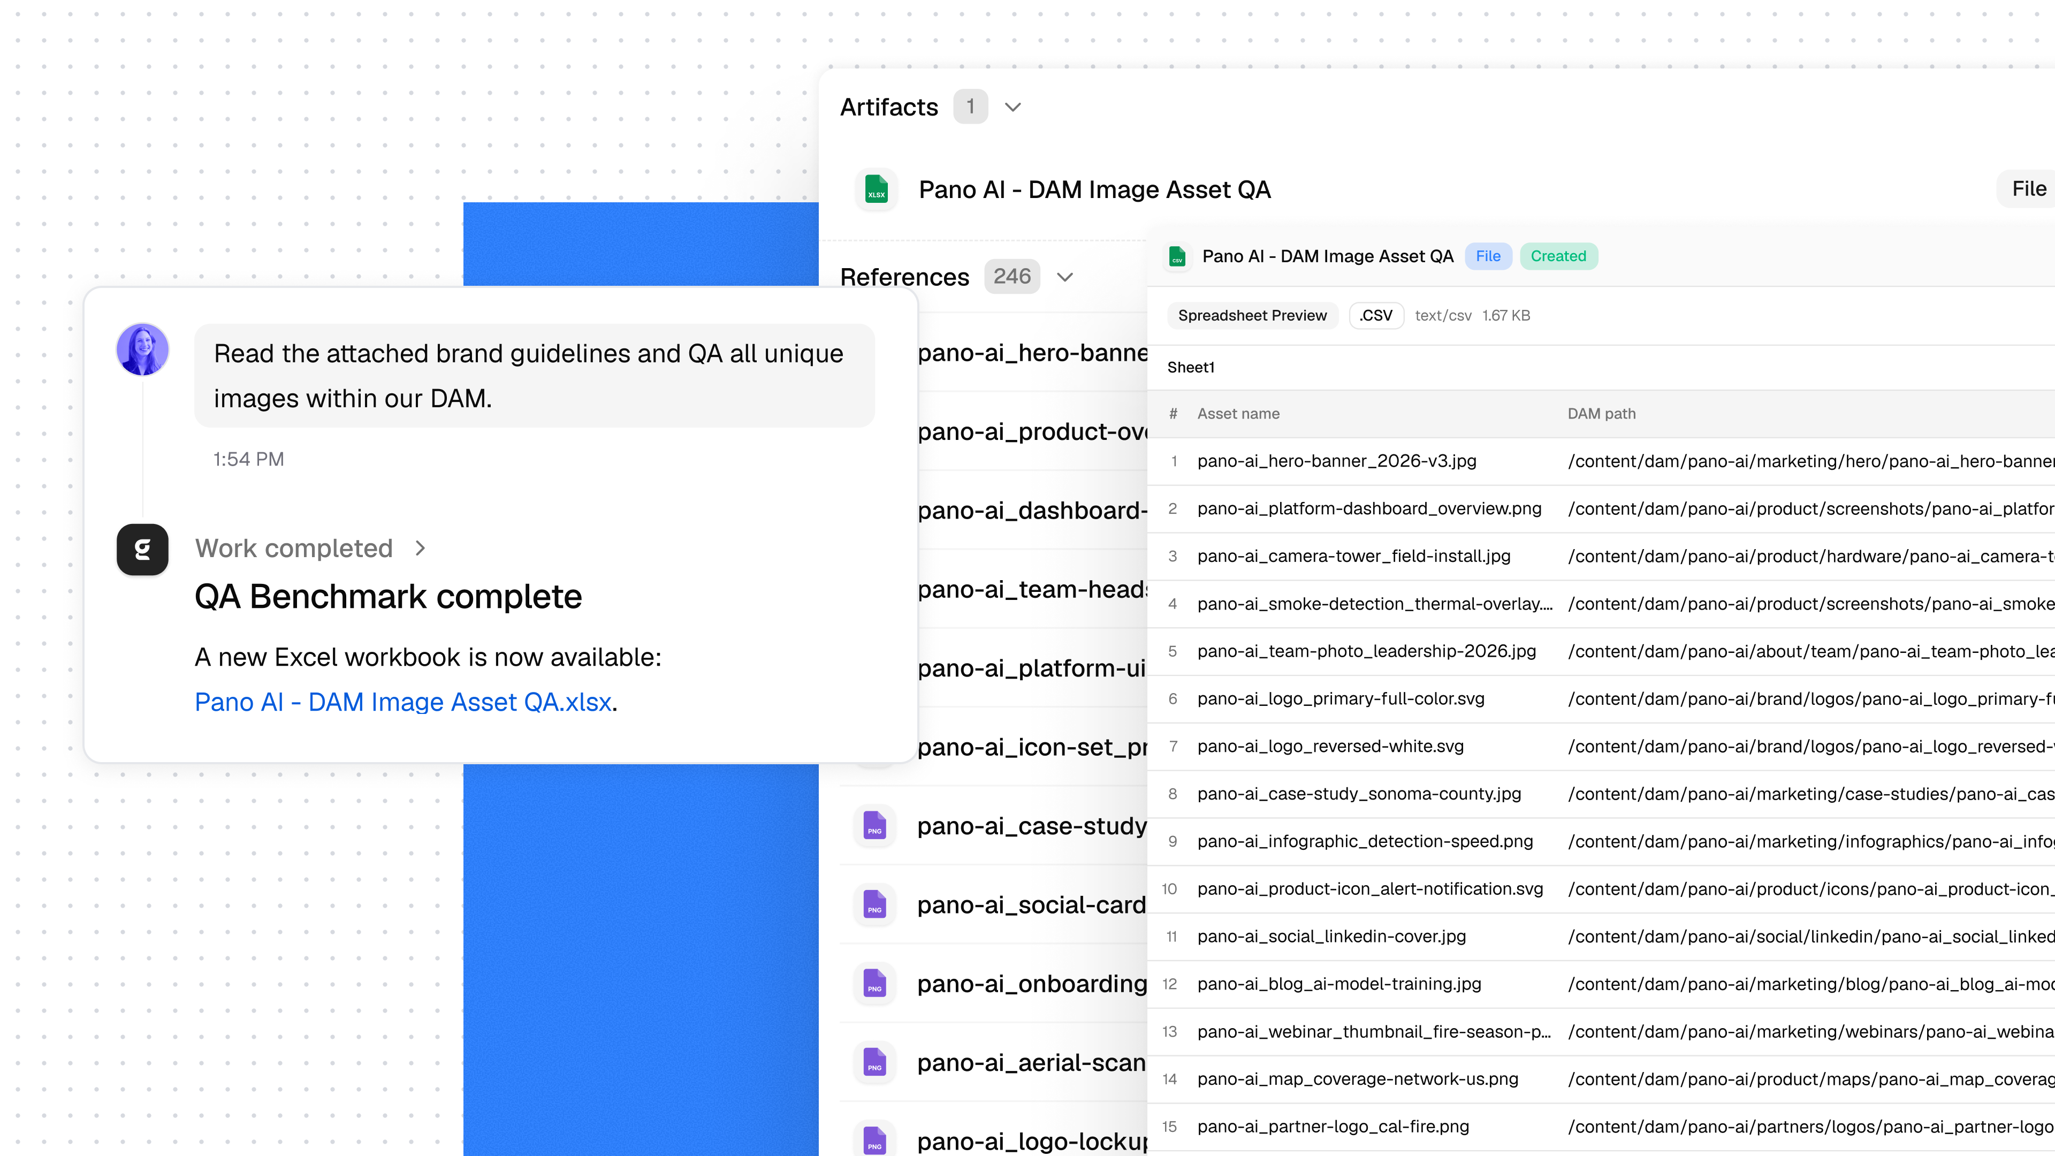Image resolution: width=2055 pixels, height=1156 pixels.
Task: Click the green XLSX file icon in Artifacts
Action: coord(876,189)
